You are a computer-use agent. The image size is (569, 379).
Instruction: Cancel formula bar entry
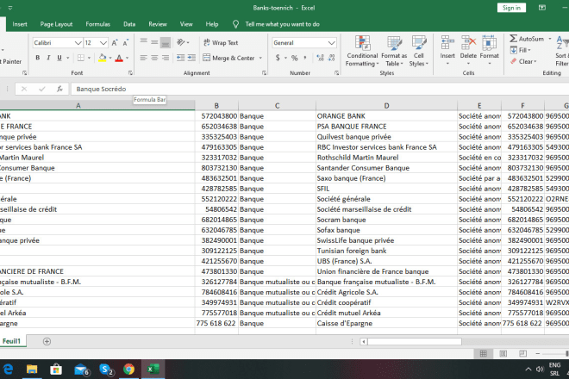point(24,89)
